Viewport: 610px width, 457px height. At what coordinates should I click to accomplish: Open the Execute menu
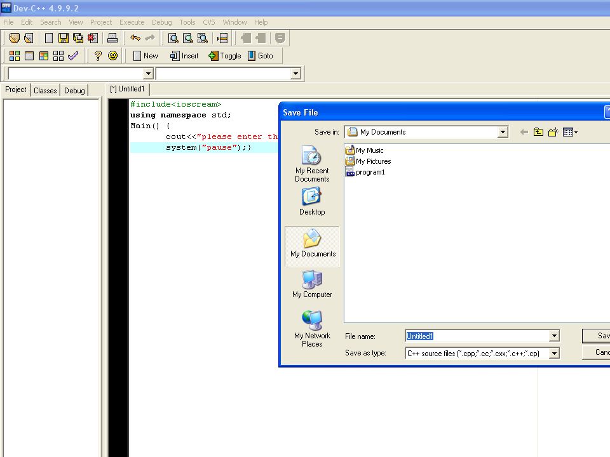click(x=132, y=22)
